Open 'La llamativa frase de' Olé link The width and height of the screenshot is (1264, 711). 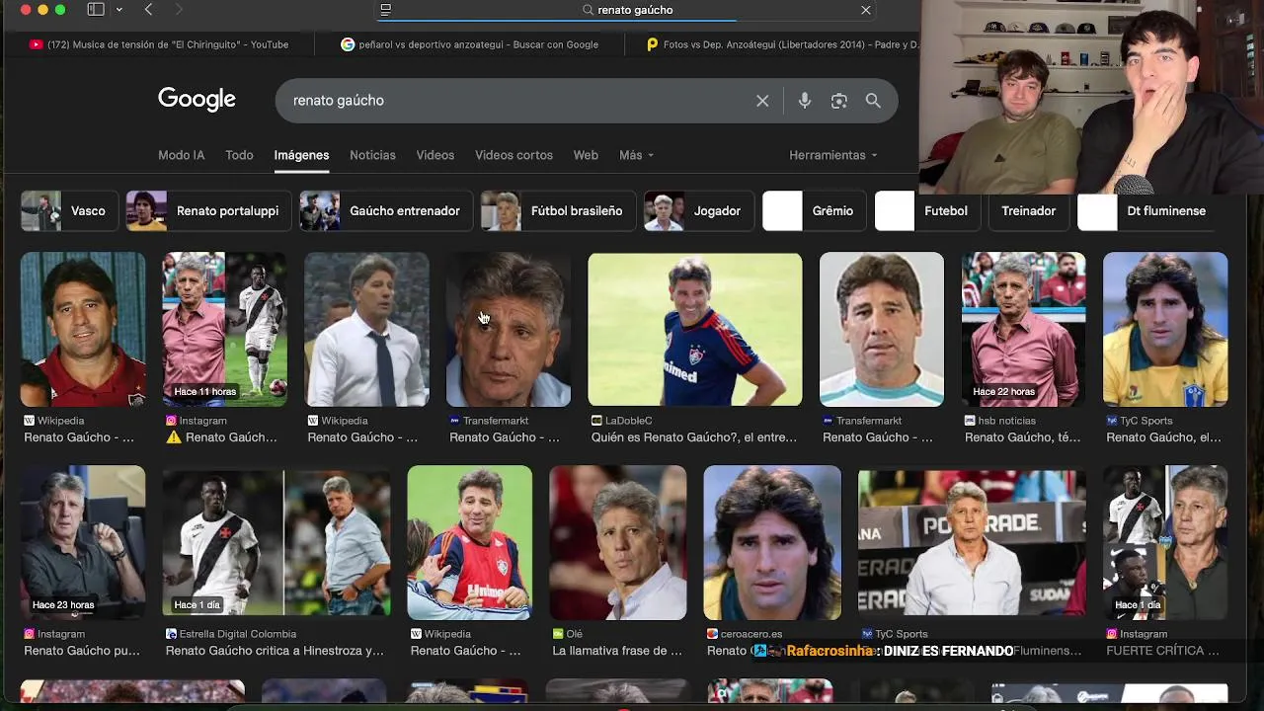tap(617, 651)
